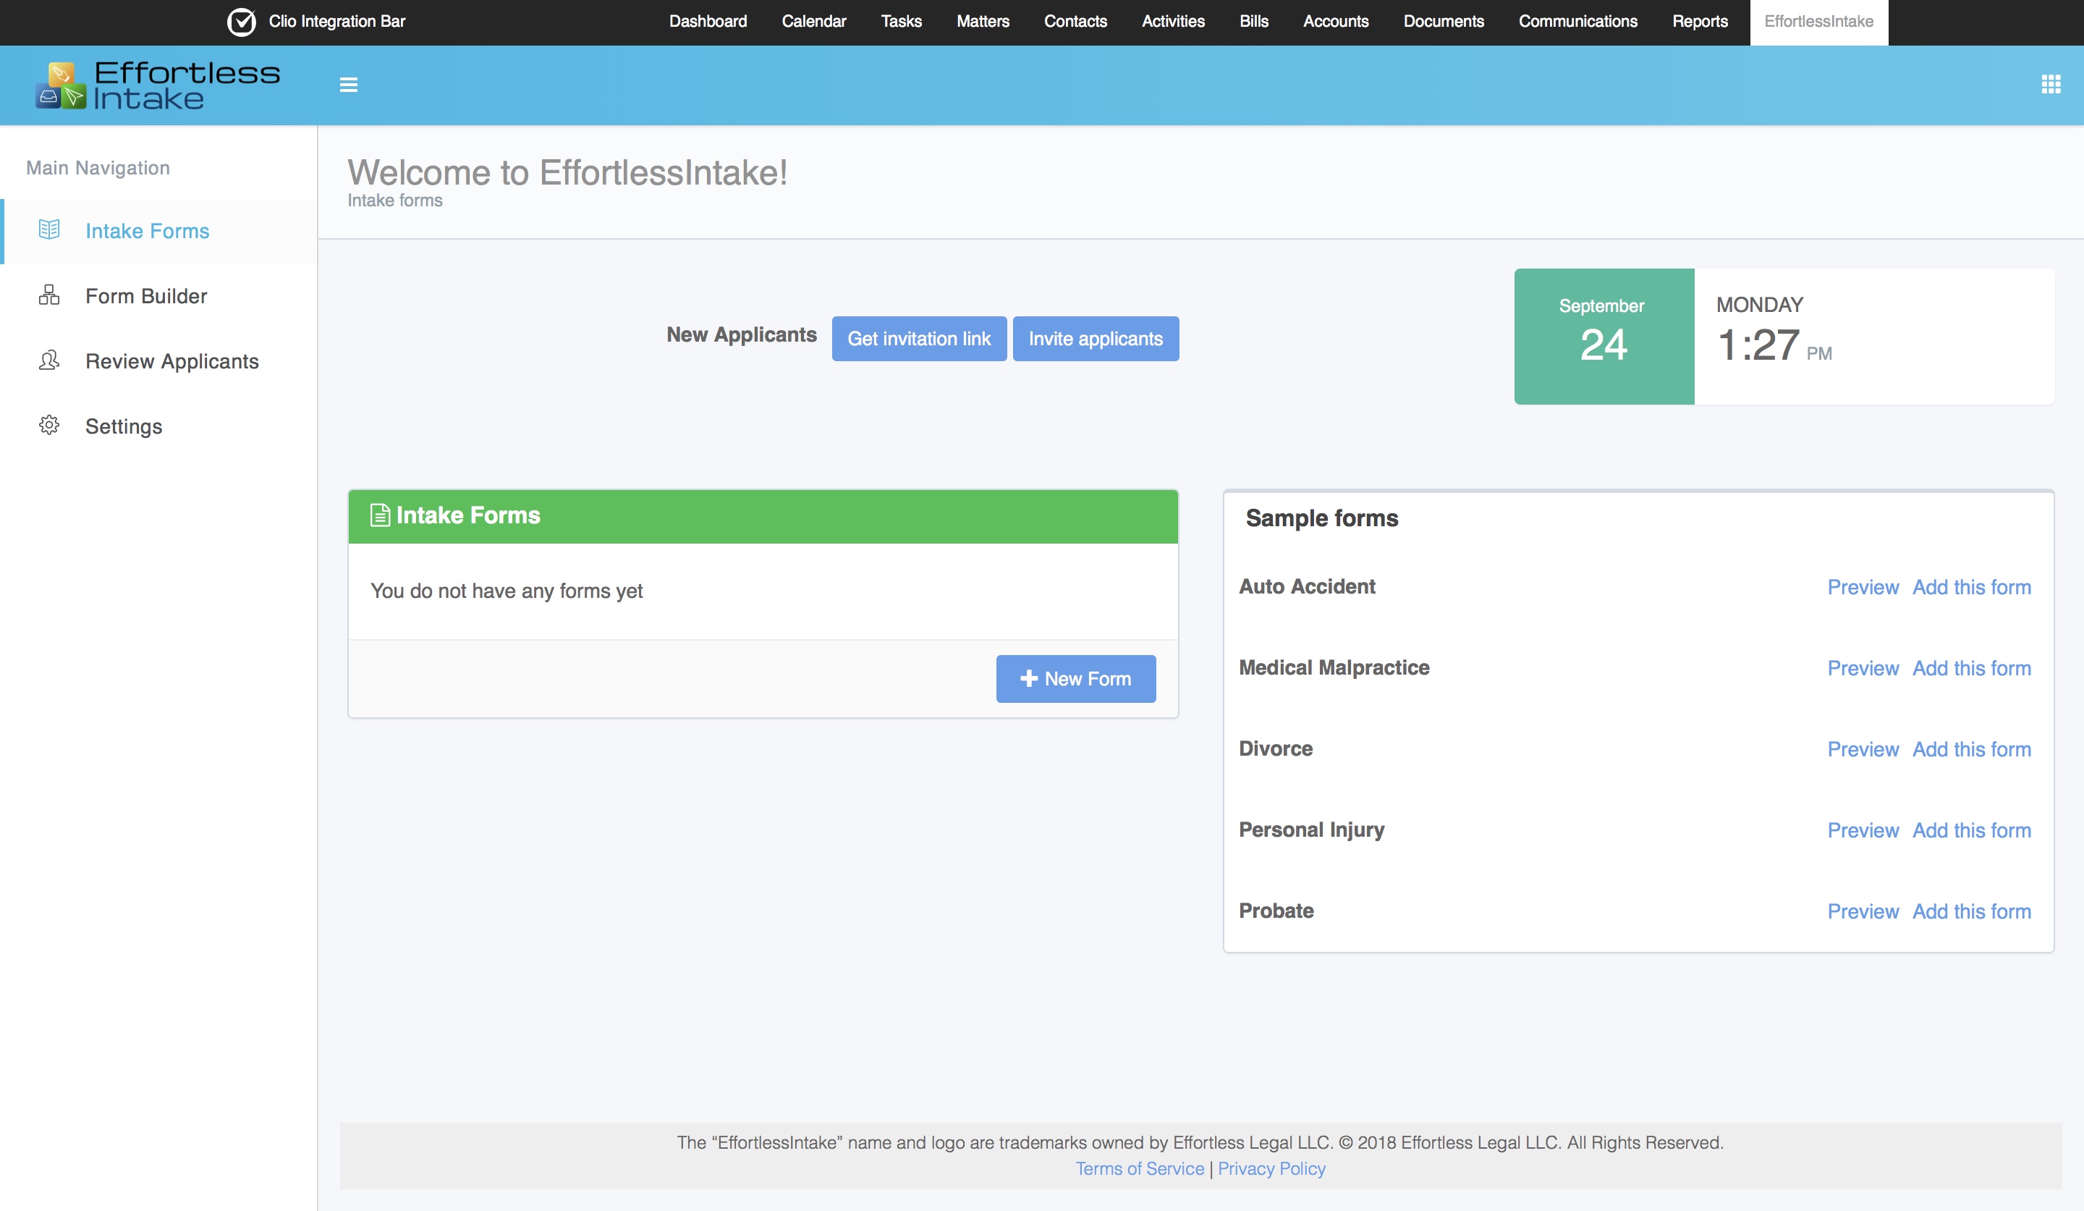This screenshot has width=2084, height=1211.
Task: Open the apps grid icon
Action: coord(2050,83)
